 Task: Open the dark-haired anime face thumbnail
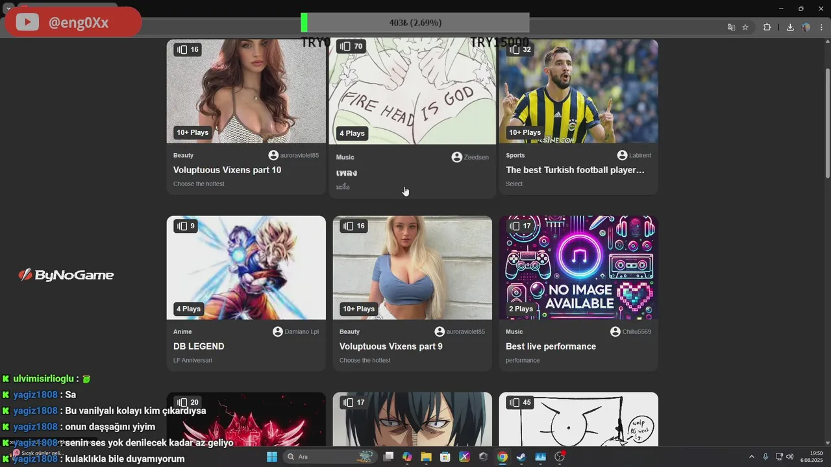[412, 420]
